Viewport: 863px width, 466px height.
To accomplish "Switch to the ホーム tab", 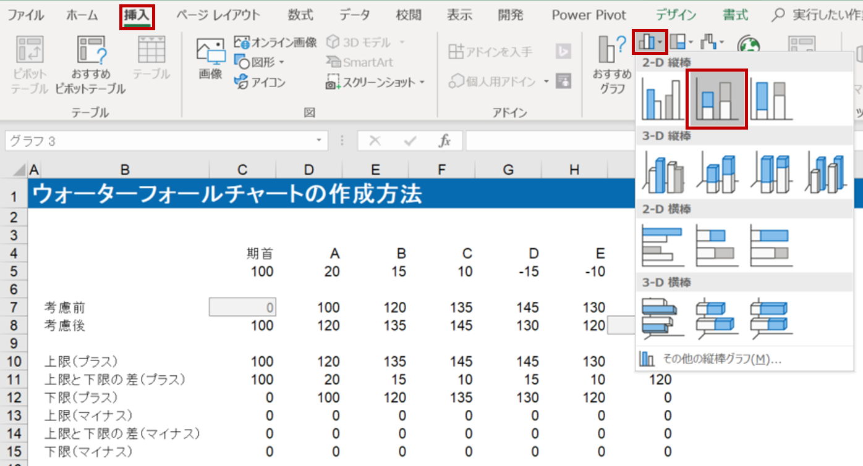I will coord(82,15).
